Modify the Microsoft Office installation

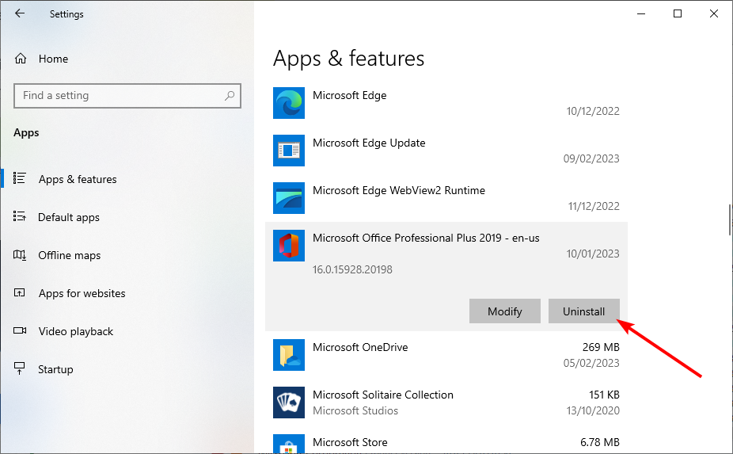[505, 311]
